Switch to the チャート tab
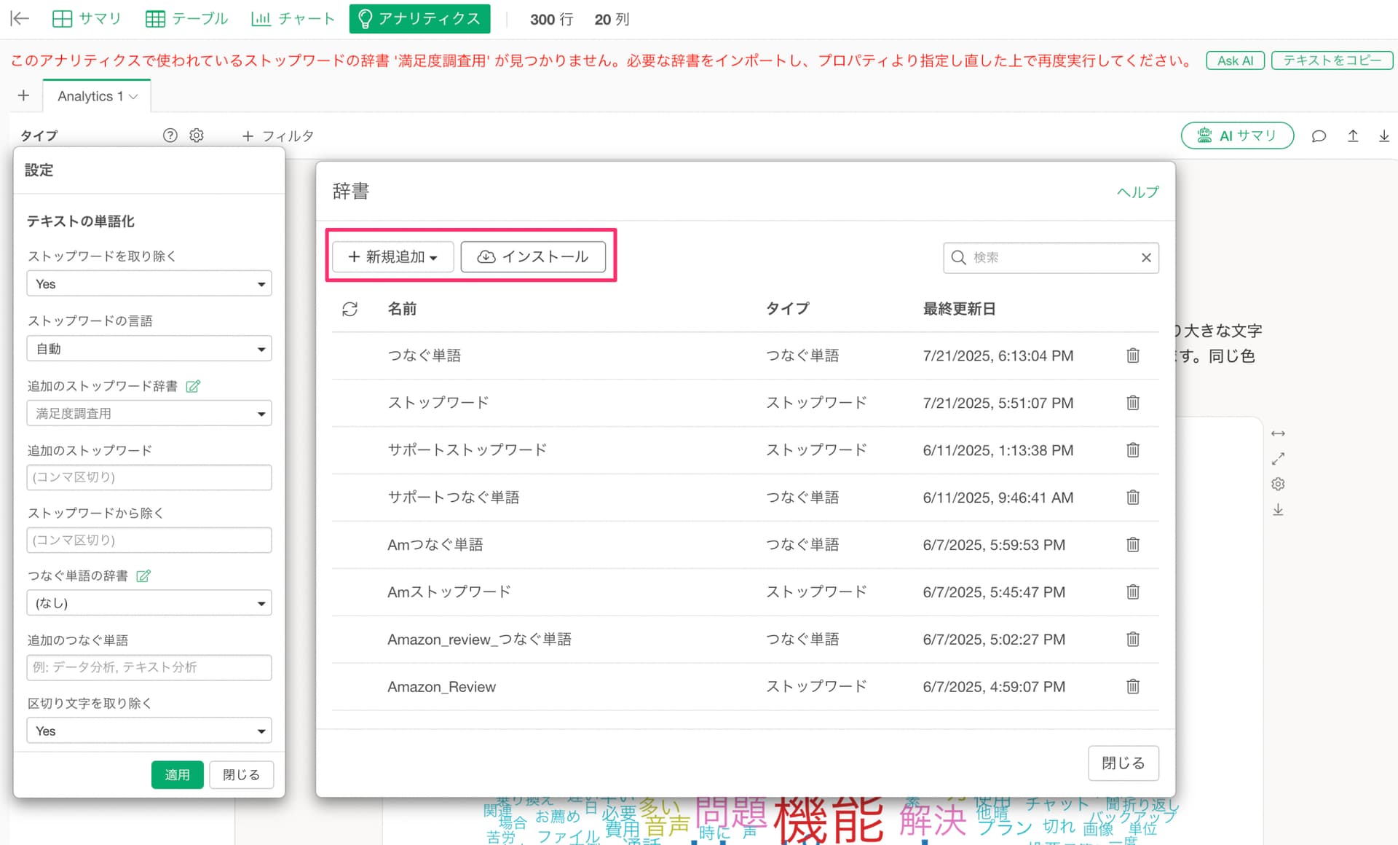 coord(293,19)
